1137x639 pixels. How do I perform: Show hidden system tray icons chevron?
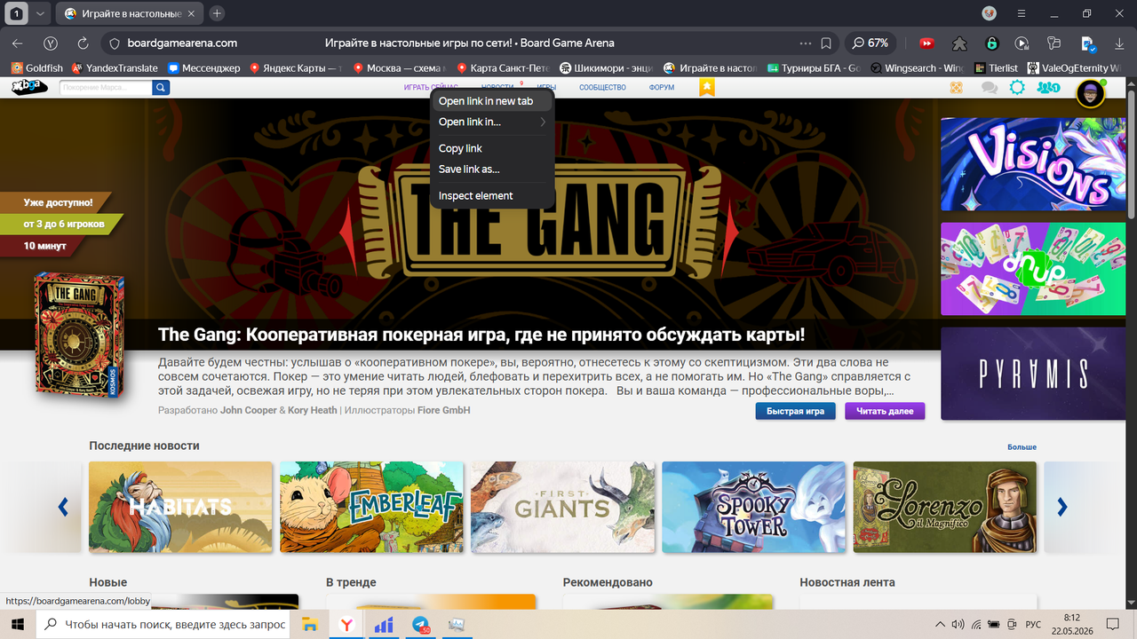(941, 624)
